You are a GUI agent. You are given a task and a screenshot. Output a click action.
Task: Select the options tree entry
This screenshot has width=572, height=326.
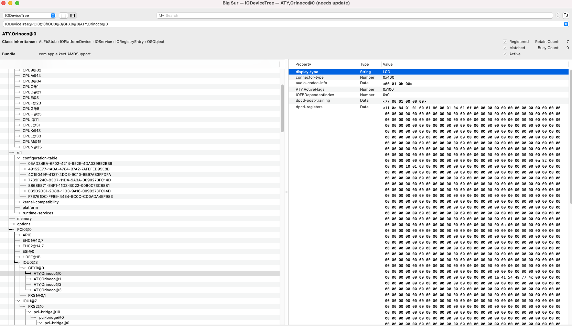point(24,224)
